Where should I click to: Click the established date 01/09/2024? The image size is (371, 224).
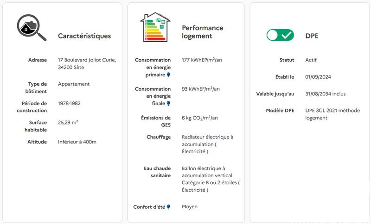[318, 77]
